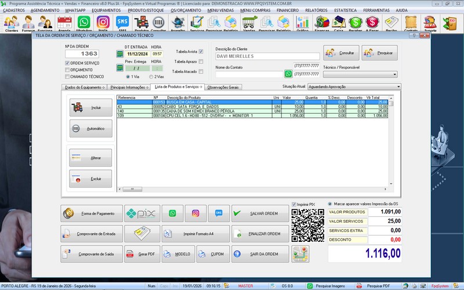Screen dimensions: 464x290
Task: Toggle Marcar aparecer valores Impressão da OS
Action: click(330, 204)
